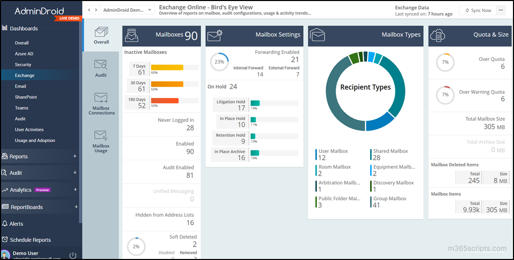Image resolution: width=514 pixels, height=260 pixels.
Task: Click the Recipient Types donut chart
Action: (366, 88)
